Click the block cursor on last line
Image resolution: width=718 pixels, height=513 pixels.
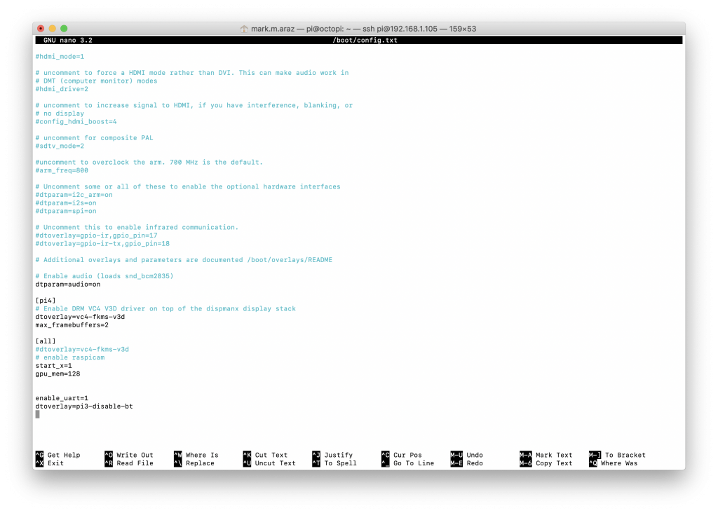point(38,414)
